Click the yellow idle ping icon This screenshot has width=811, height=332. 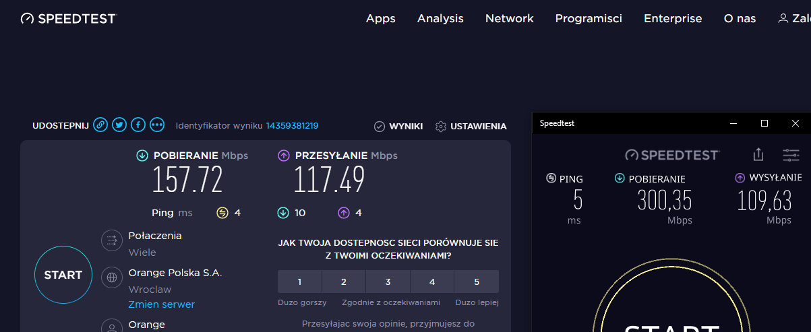point(222,213)
